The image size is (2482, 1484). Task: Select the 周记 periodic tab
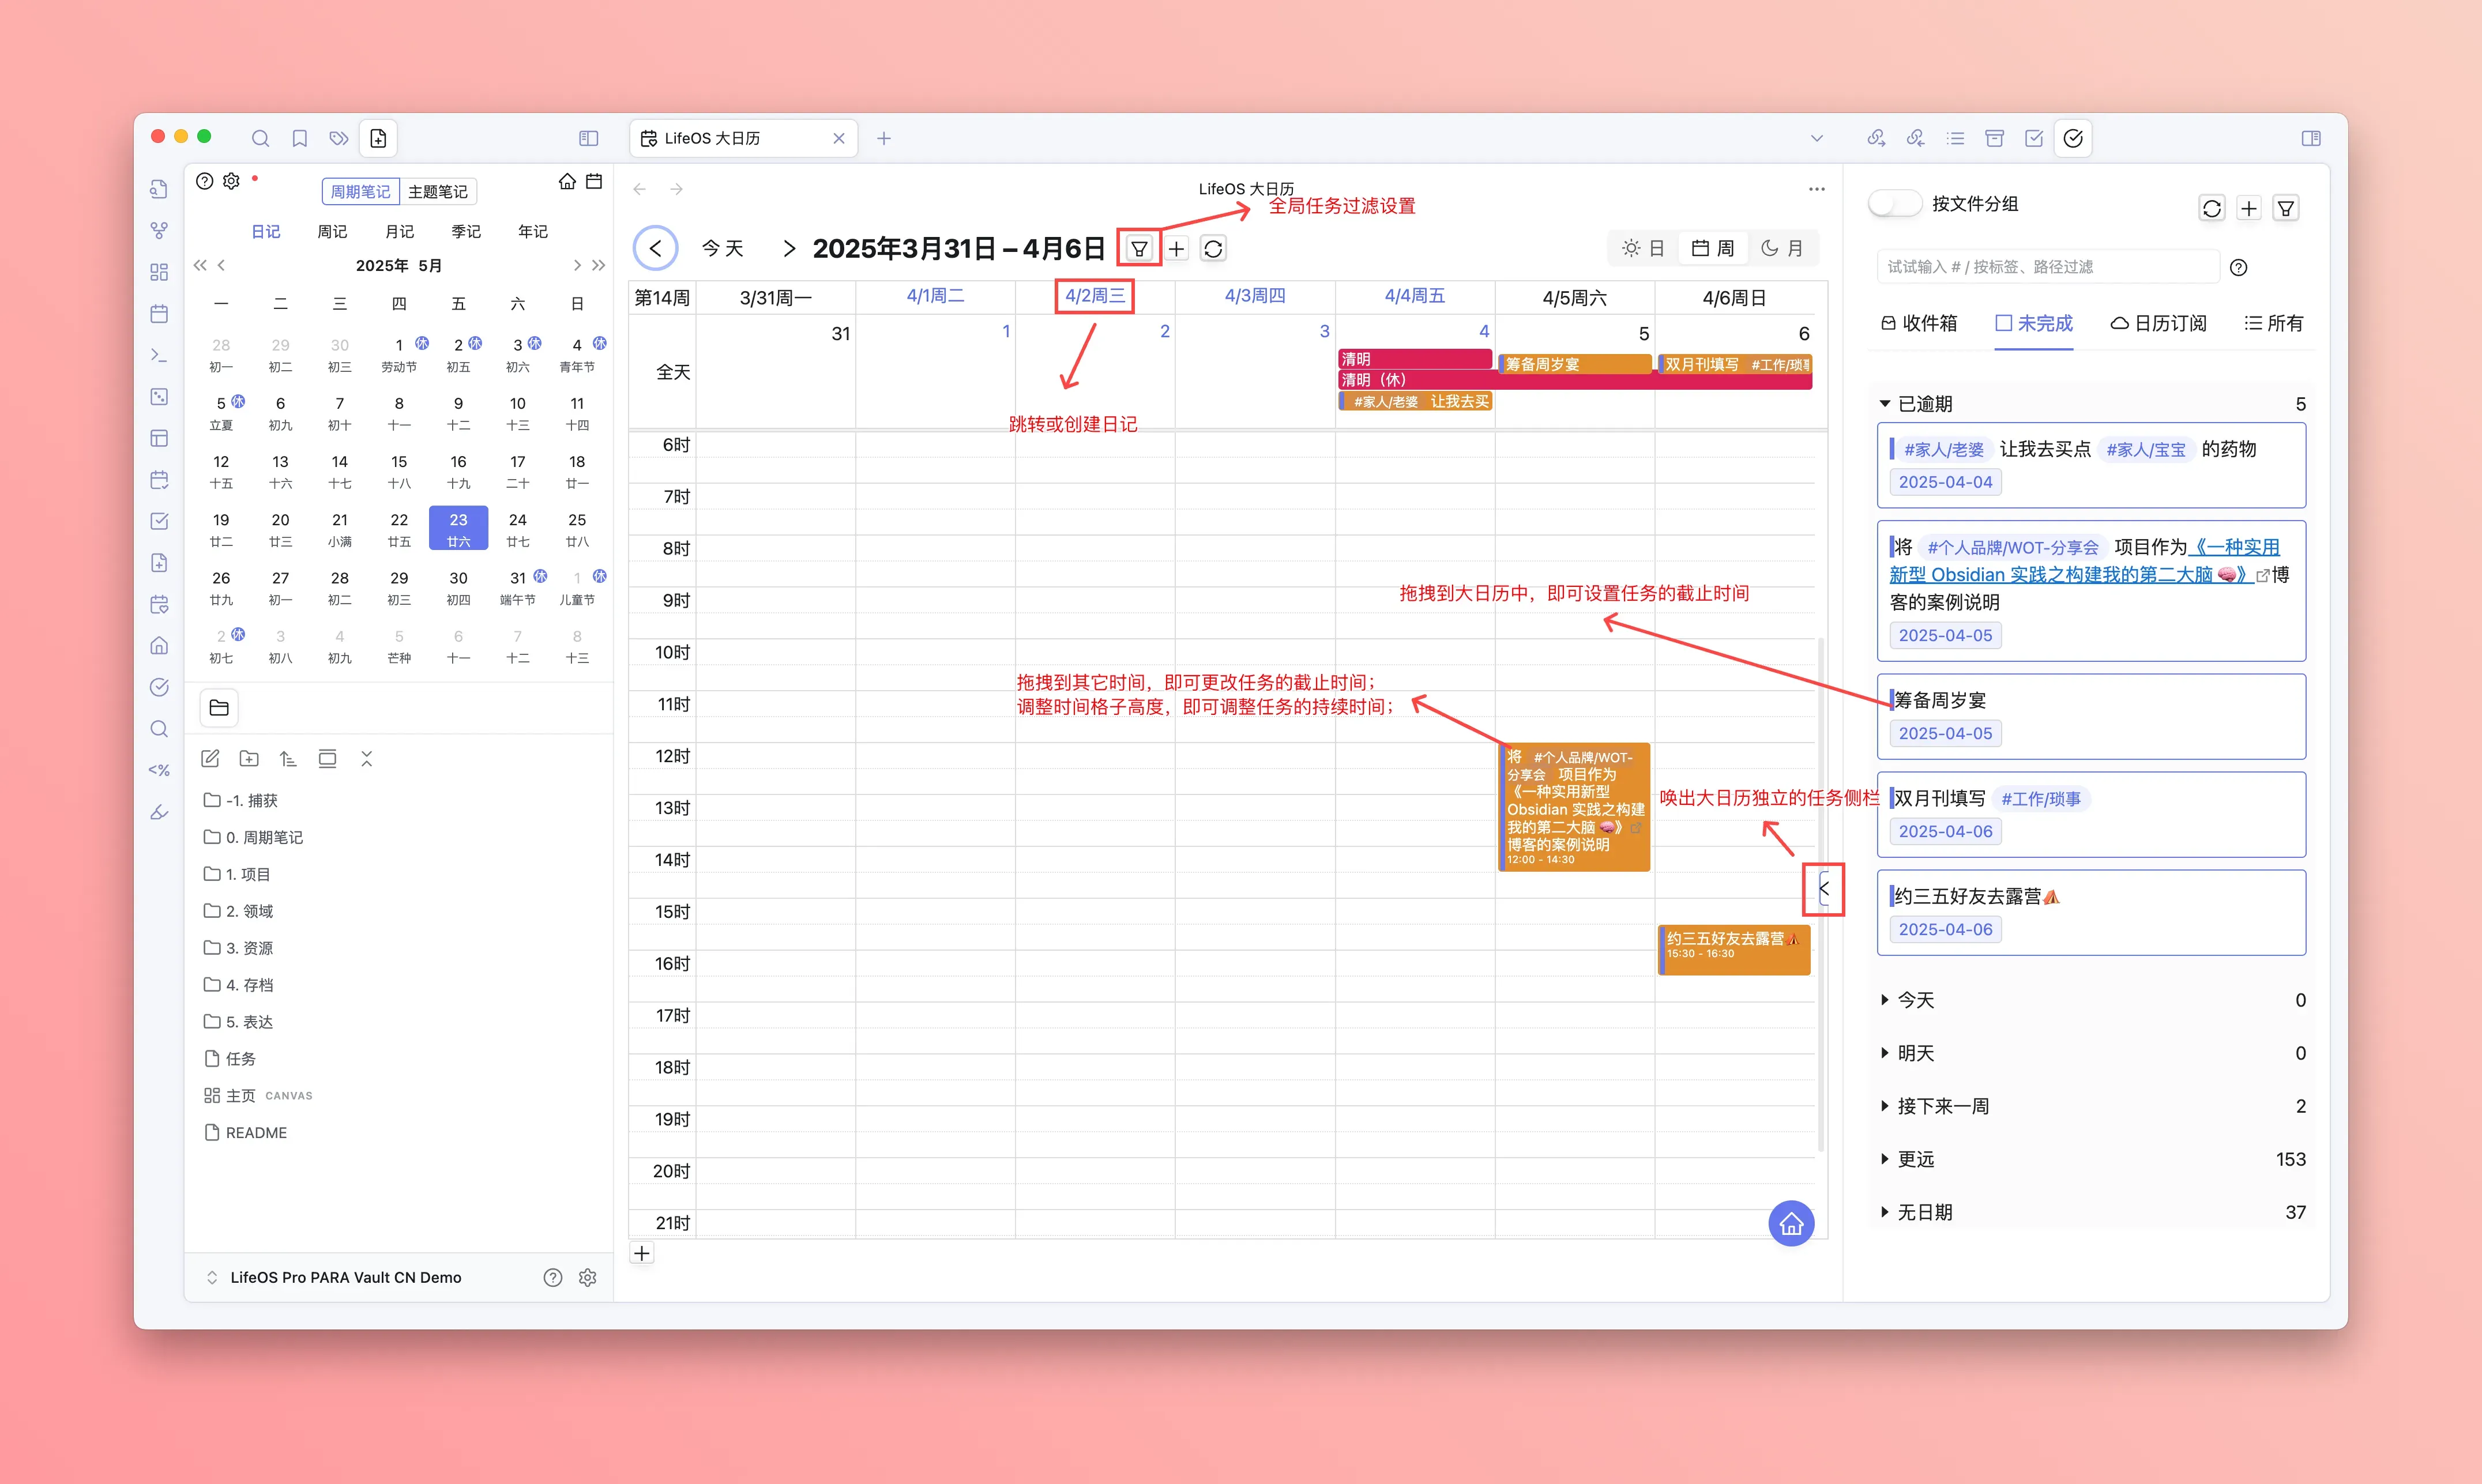point(332,231)
